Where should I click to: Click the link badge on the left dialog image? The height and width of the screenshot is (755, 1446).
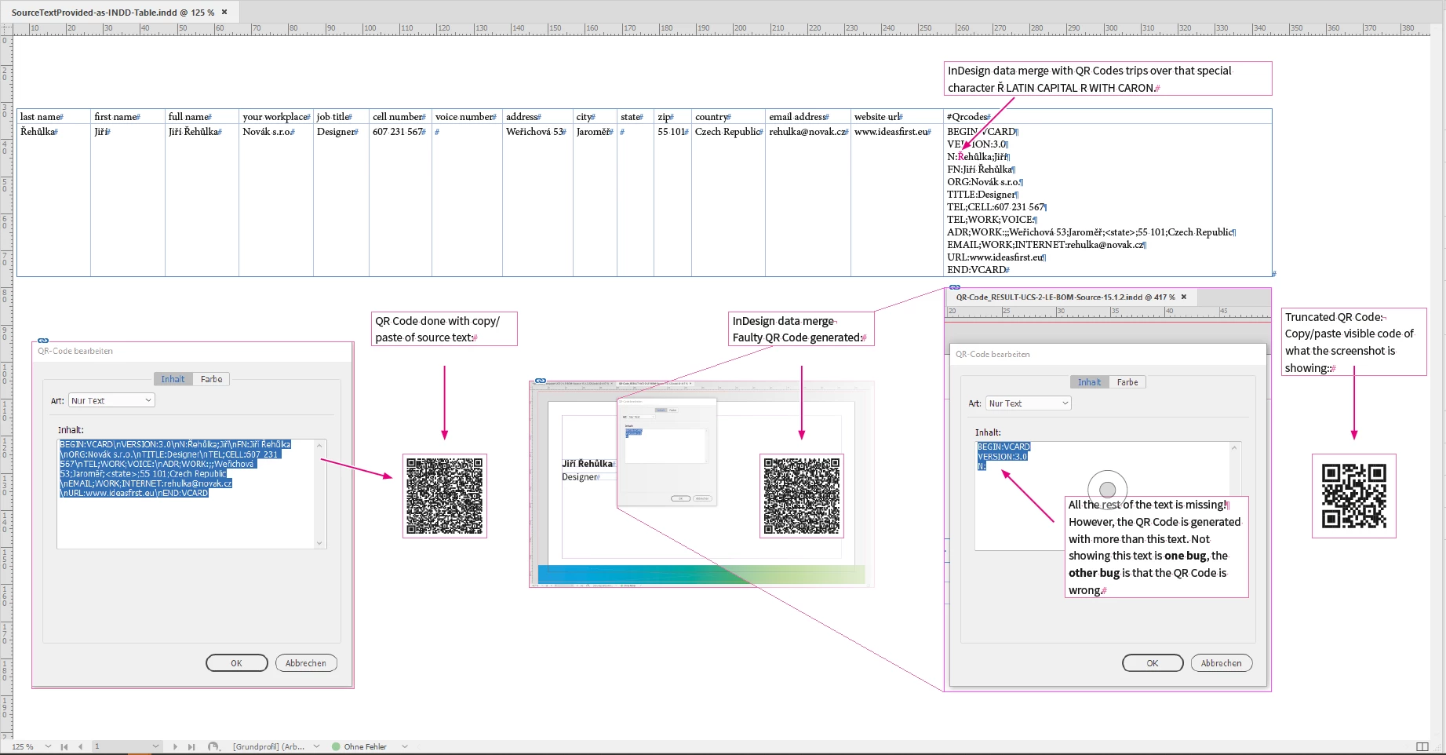coord(43,341)
